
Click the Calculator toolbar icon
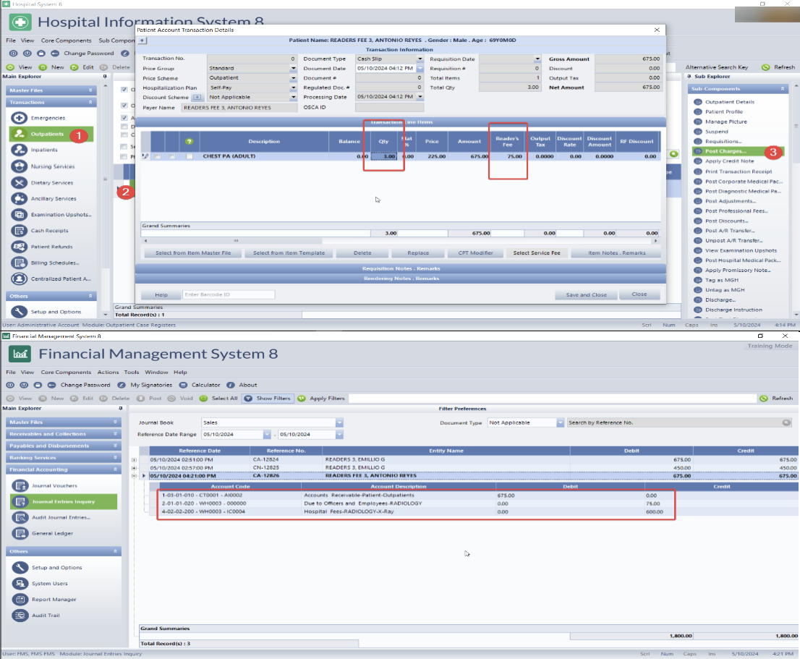pos(184,385)
